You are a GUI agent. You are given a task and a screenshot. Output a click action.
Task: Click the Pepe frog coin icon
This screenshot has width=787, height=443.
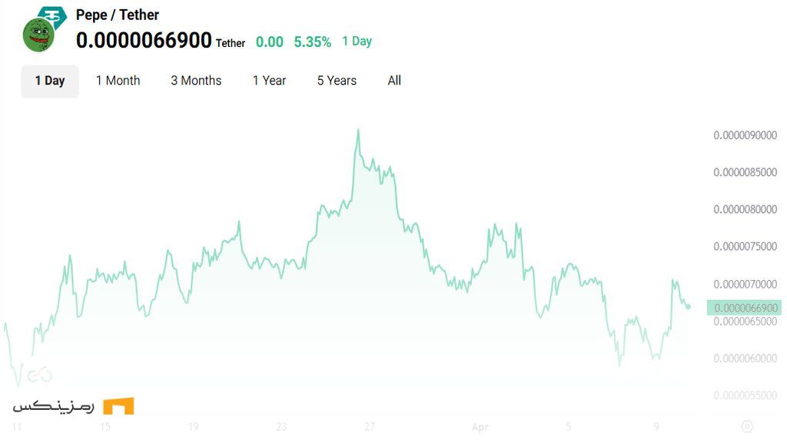(x=37, y=35)
